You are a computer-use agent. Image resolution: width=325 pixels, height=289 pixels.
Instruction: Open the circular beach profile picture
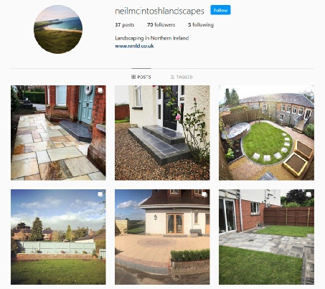tap(58, 29)
